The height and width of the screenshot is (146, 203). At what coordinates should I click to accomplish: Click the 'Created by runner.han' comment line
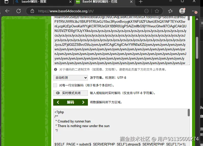coord(73,121)
